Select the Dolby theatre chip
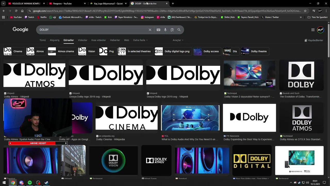 click(255, 51)
